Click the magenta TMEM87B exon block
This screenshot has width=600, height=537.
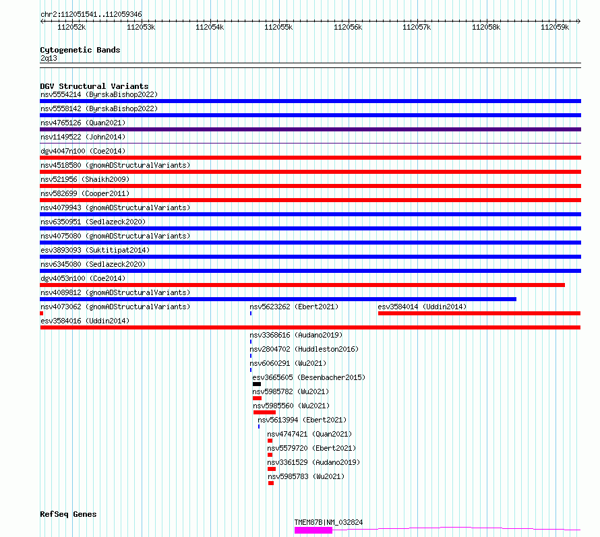[313, 530]
